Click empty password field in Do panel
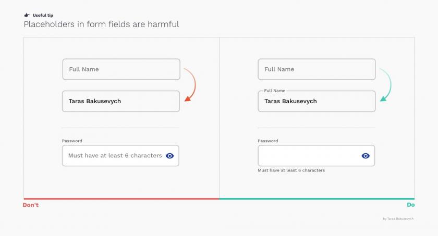Viewport: 438px width, 236px height. click(x=316, y=156)
